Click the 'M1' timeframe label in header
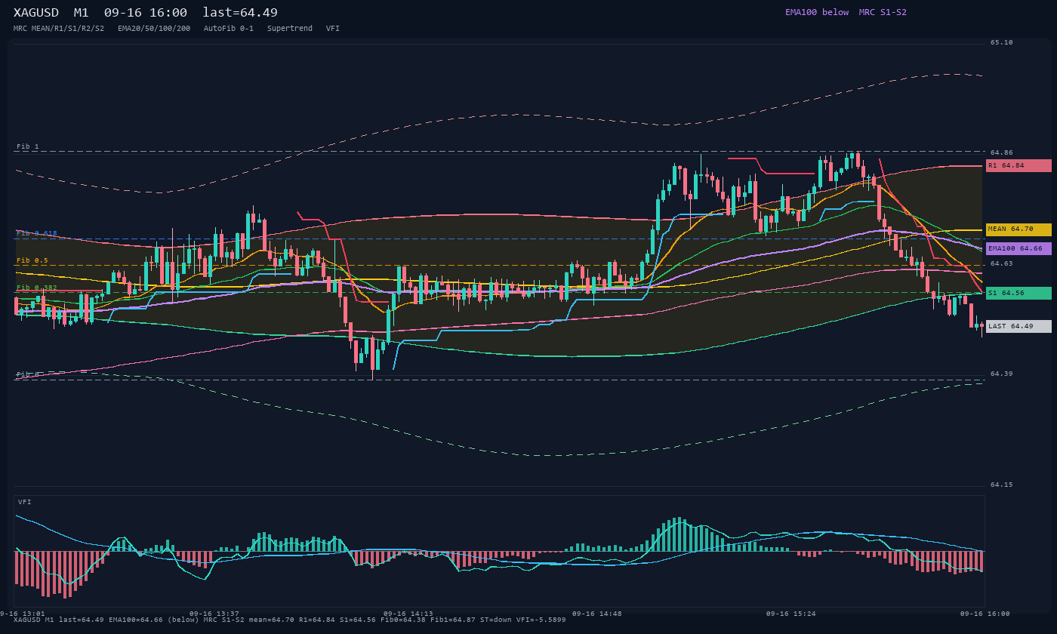 click(82, 13)
